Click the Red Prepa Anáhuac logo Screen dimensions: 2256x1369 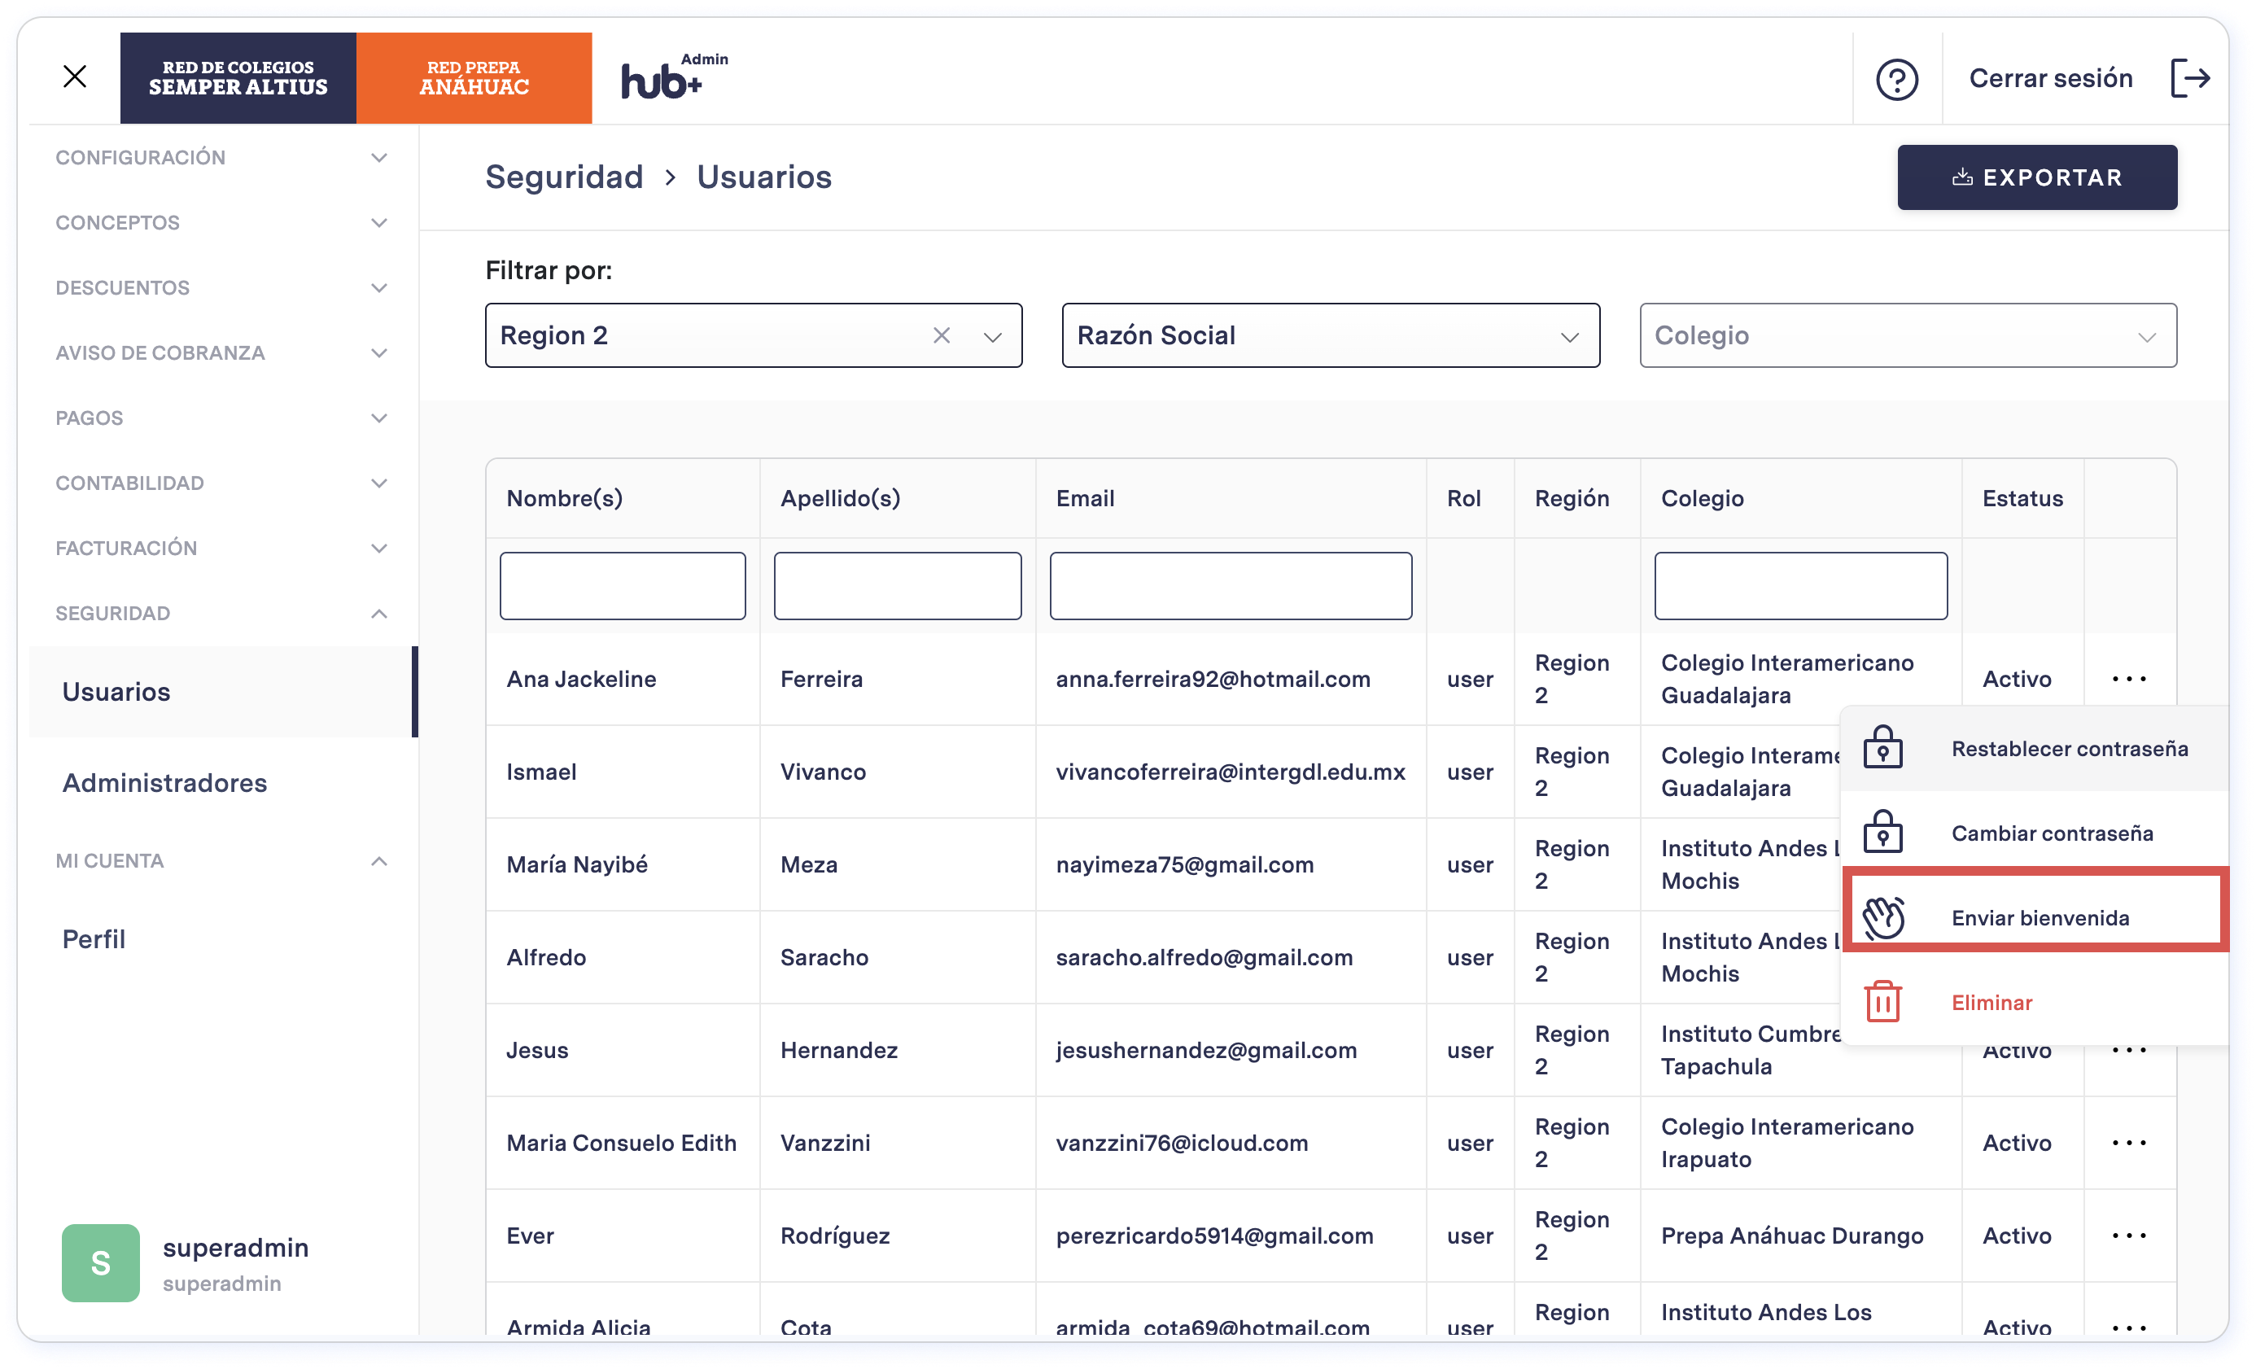coord(474,78)
